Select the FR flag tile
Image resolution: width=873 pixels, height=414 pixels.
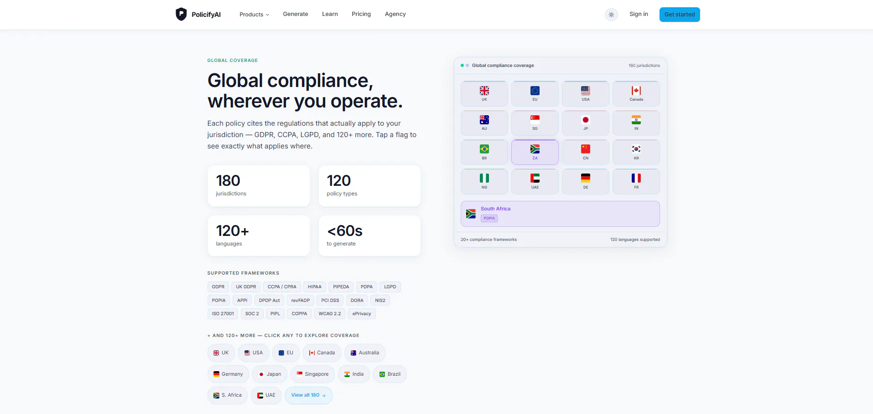point(636,182)
